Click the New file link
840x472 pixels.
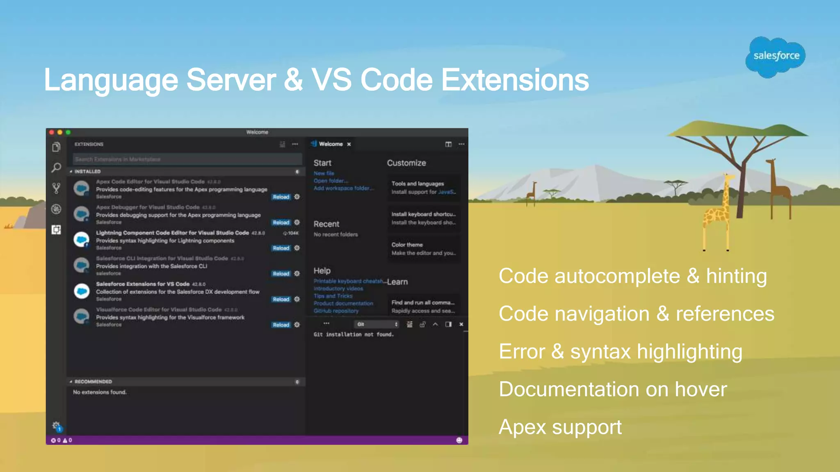coord(324,173)
